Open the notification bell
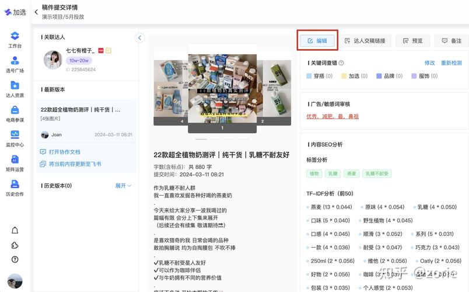This screenshot has height=292, width=469. click(15, 230)
